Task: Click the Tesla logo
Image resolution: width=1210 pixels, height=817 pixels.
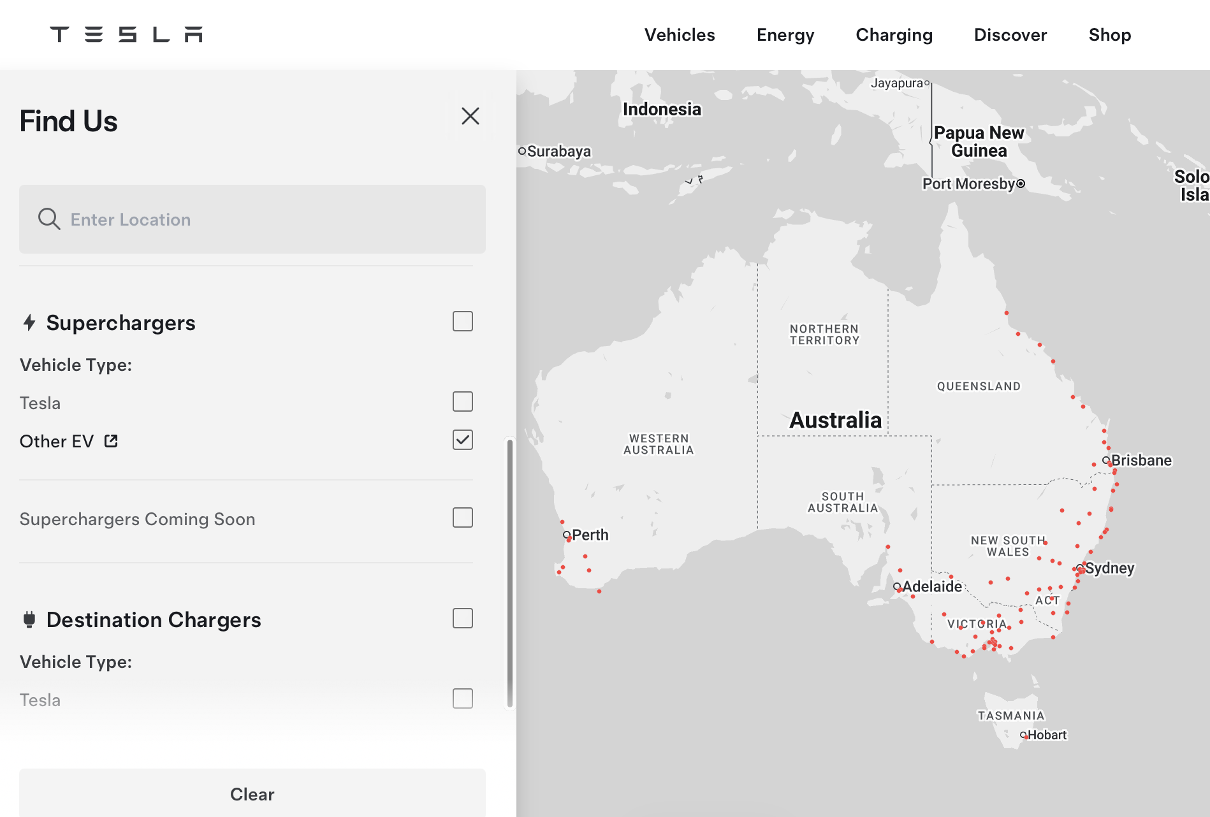Action: [126, 34]
